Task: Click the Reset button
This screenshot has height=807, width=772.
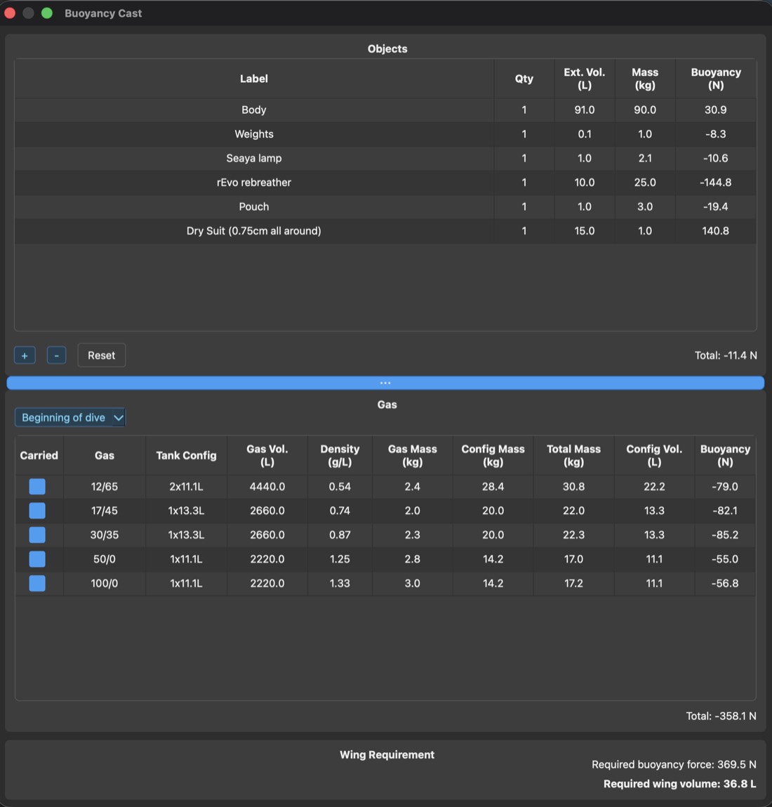Action: tap(101, 355)
